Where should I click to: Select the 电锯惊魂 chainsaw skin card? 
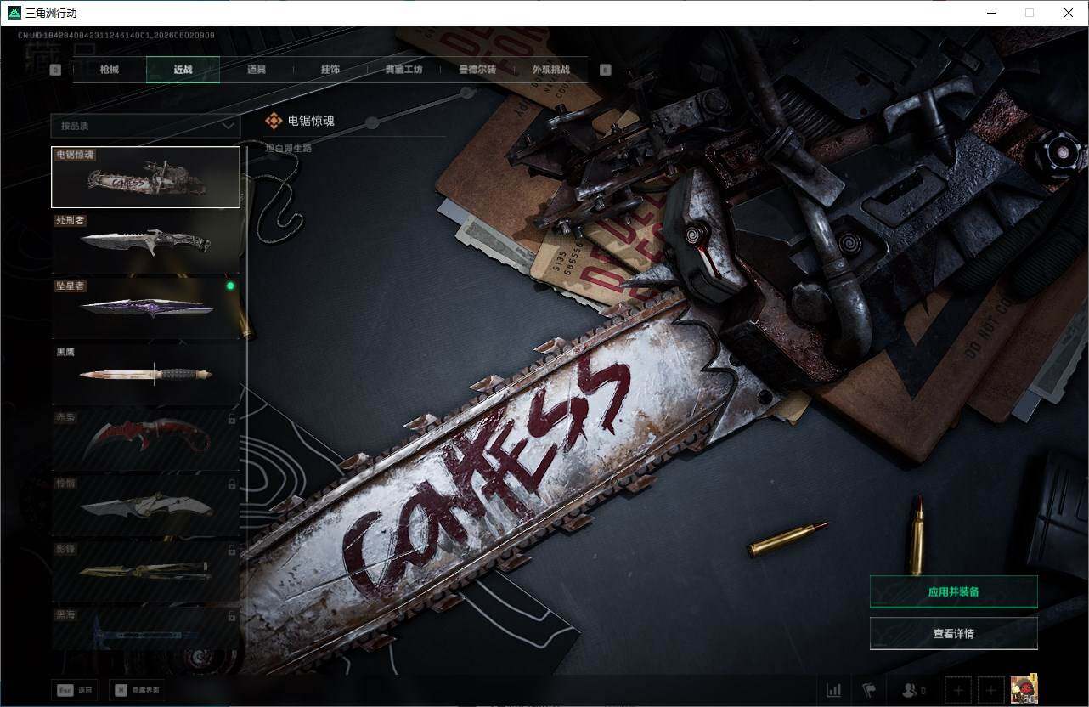point(145,177)
